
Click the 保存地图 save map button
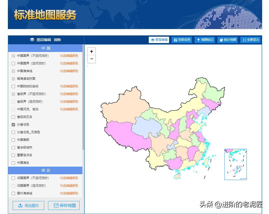point(64,205)
